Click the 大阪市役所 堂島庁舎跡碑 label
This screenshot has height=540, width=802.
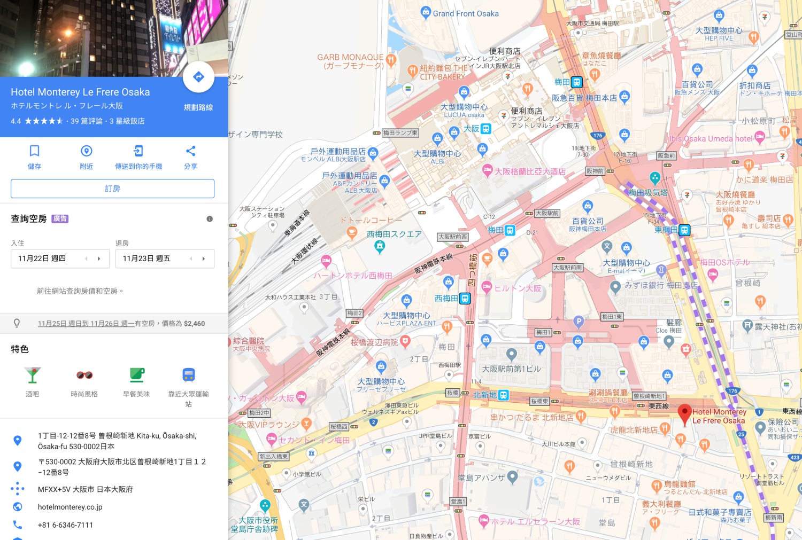(x=255, y=525)
